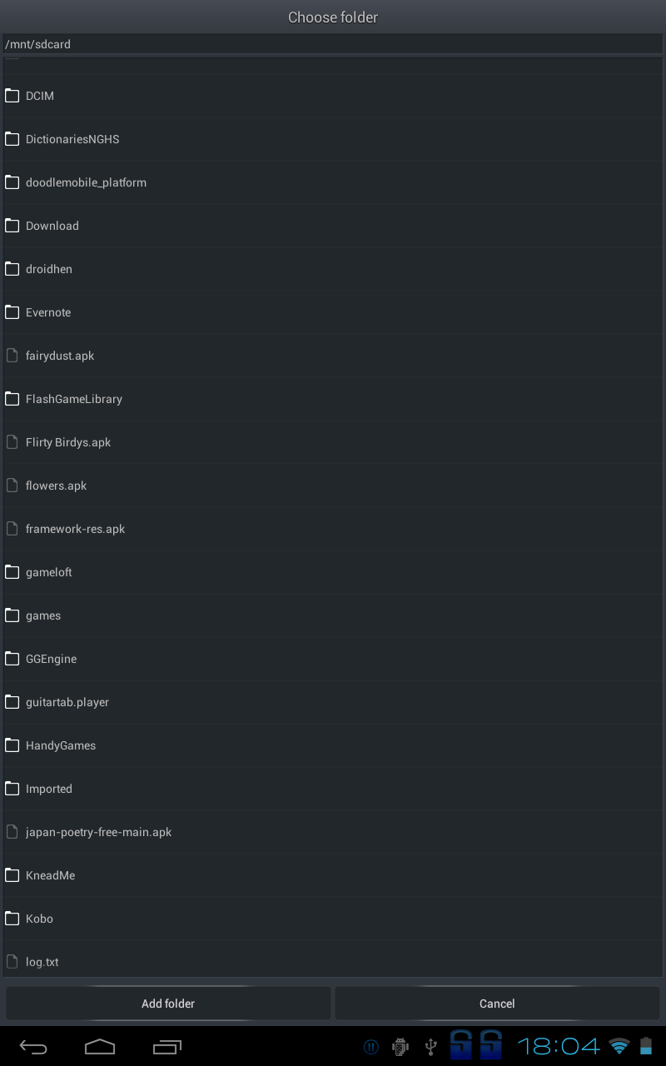Select the DictionariesNGHS folder

pyautogui.click(x=72, y=139)
